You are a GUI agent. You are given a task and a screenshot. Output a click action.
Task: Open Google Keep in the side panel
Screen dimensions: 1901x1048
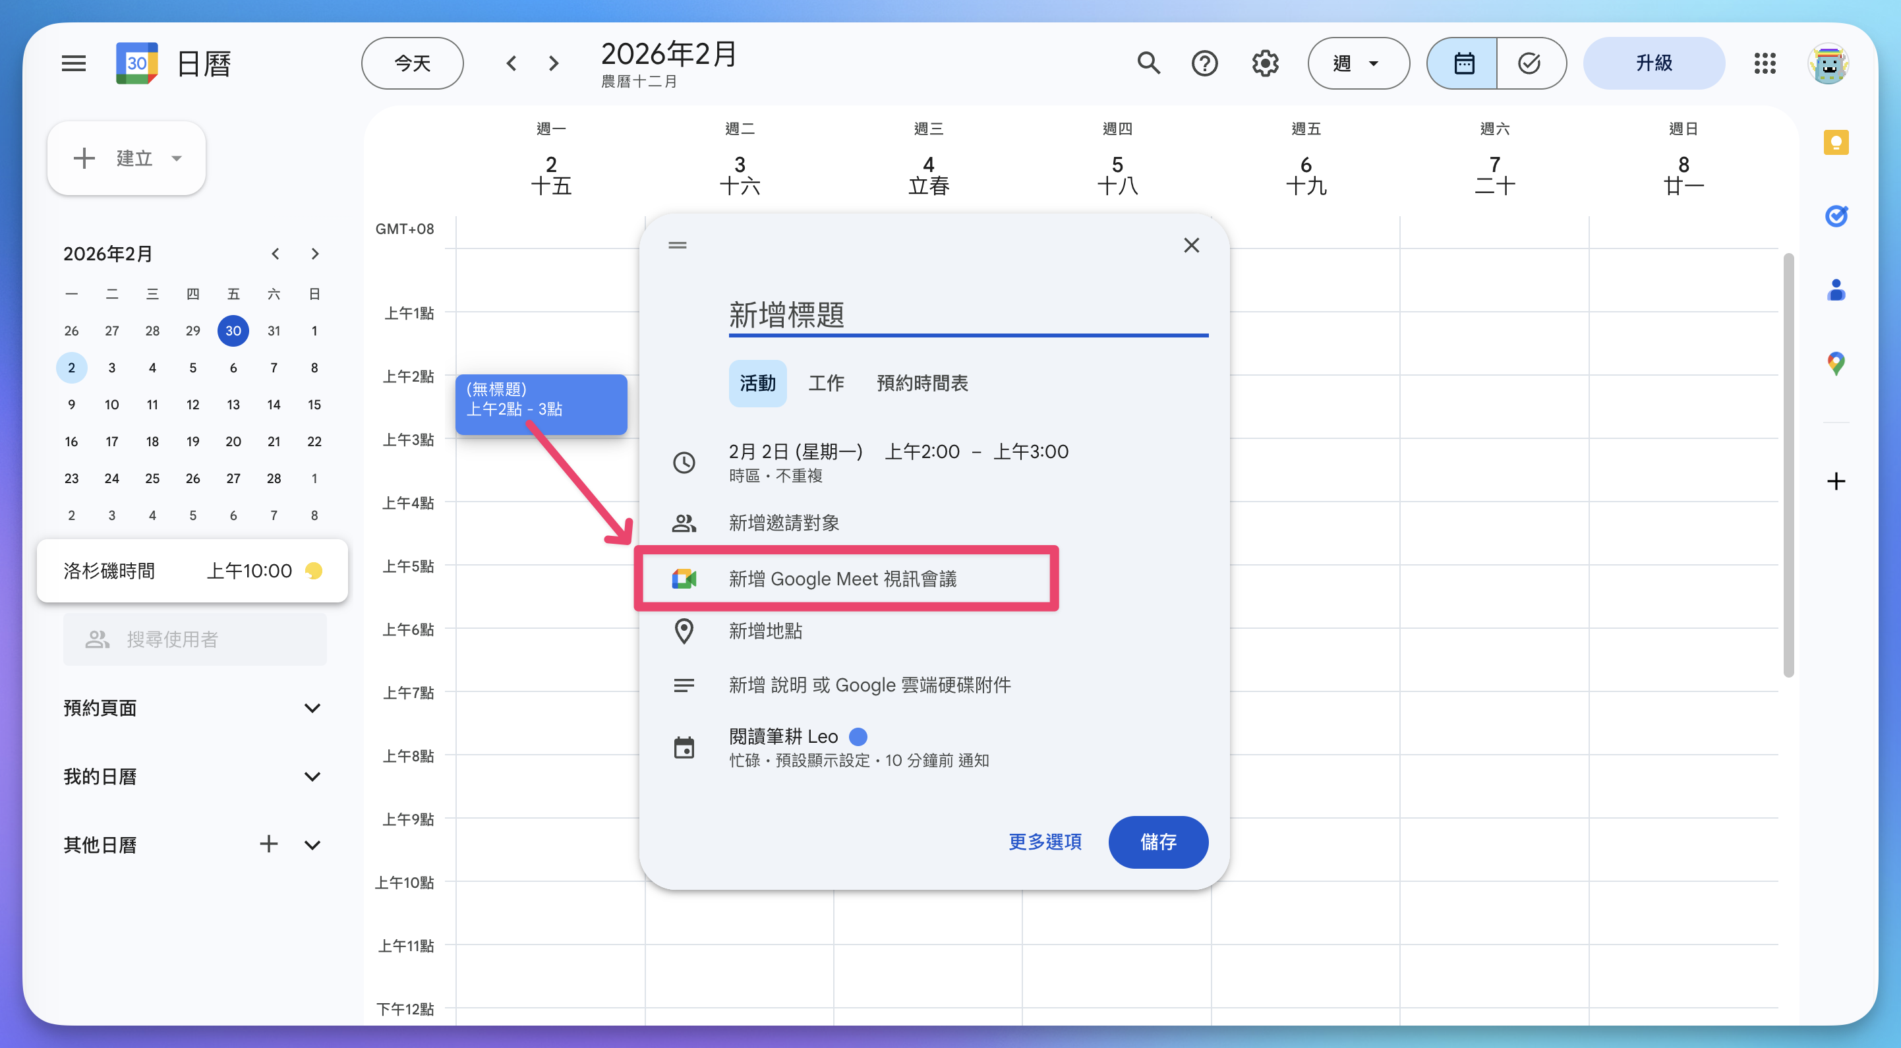click(1835, 142)
